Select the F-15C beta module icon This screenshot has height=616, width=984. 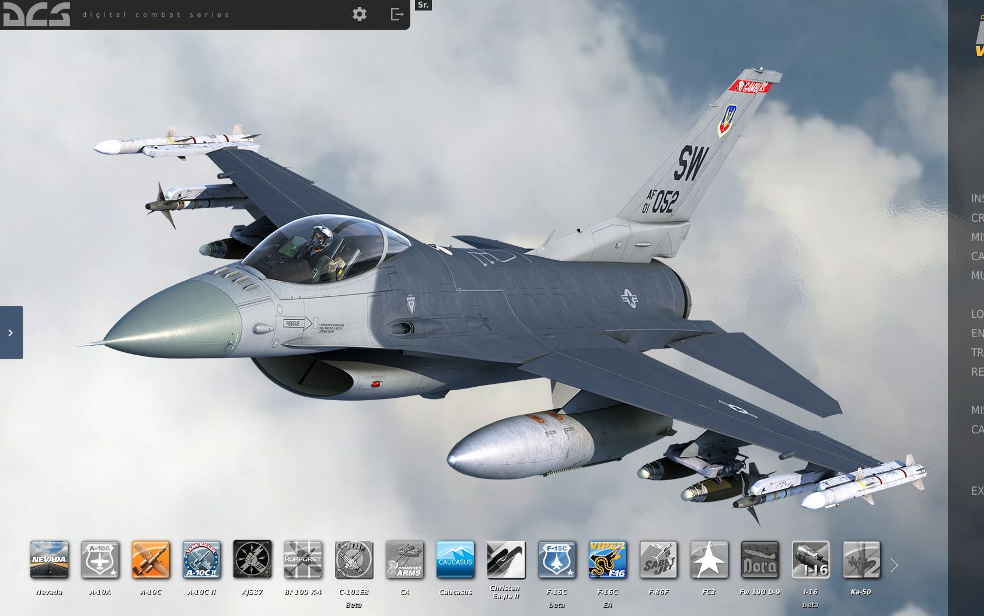click(557, 559)
